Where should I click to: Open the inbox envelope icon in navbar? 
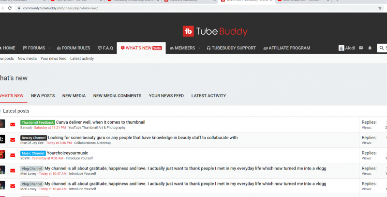pos(361,48)
